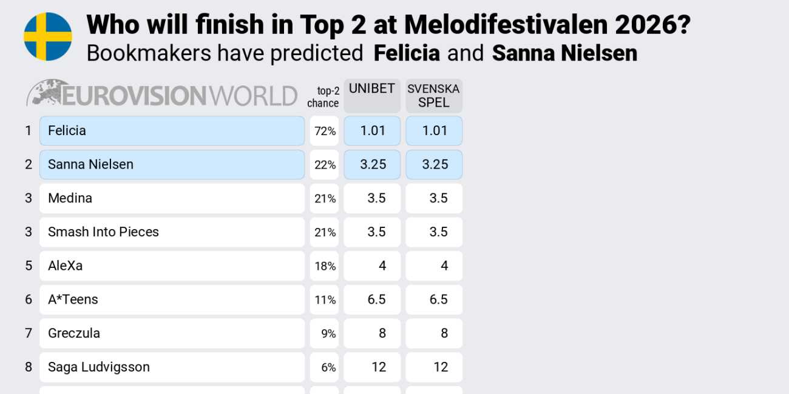Click Svenska Spel's 3.25 odds for Sanna Nielsen

(434, 165)
